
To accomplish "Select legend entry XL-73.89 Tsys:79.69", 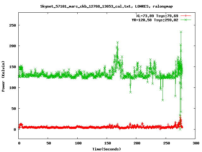I will (x=157, y=16).
